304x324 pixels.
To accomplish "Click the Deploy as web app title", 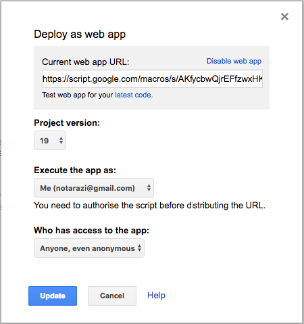I will coord(80,34).
